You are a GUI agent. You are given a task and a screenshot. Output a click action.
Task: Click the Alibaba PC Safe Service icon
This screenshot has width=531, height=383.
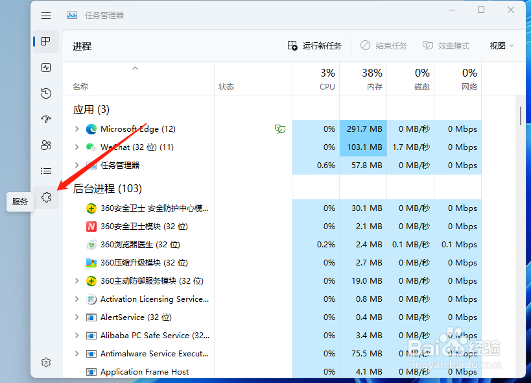pyautogui.click(x=91, y=336)
